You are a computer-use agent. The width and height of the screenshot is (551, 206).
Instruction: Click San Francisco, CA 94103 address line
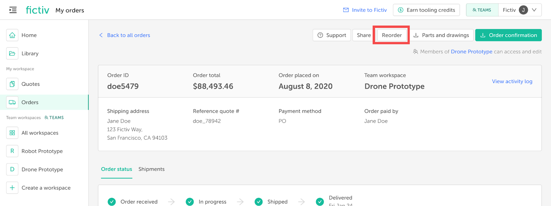[137, 138]
